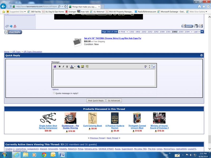This screenshot has height=158, width=211.
Task: Go to page 2301
Action: (x=168, y=32)
